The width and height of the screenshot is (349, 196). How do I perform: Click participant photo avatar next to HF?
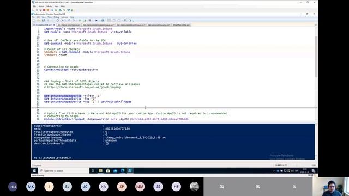click(x=194, y=187)
